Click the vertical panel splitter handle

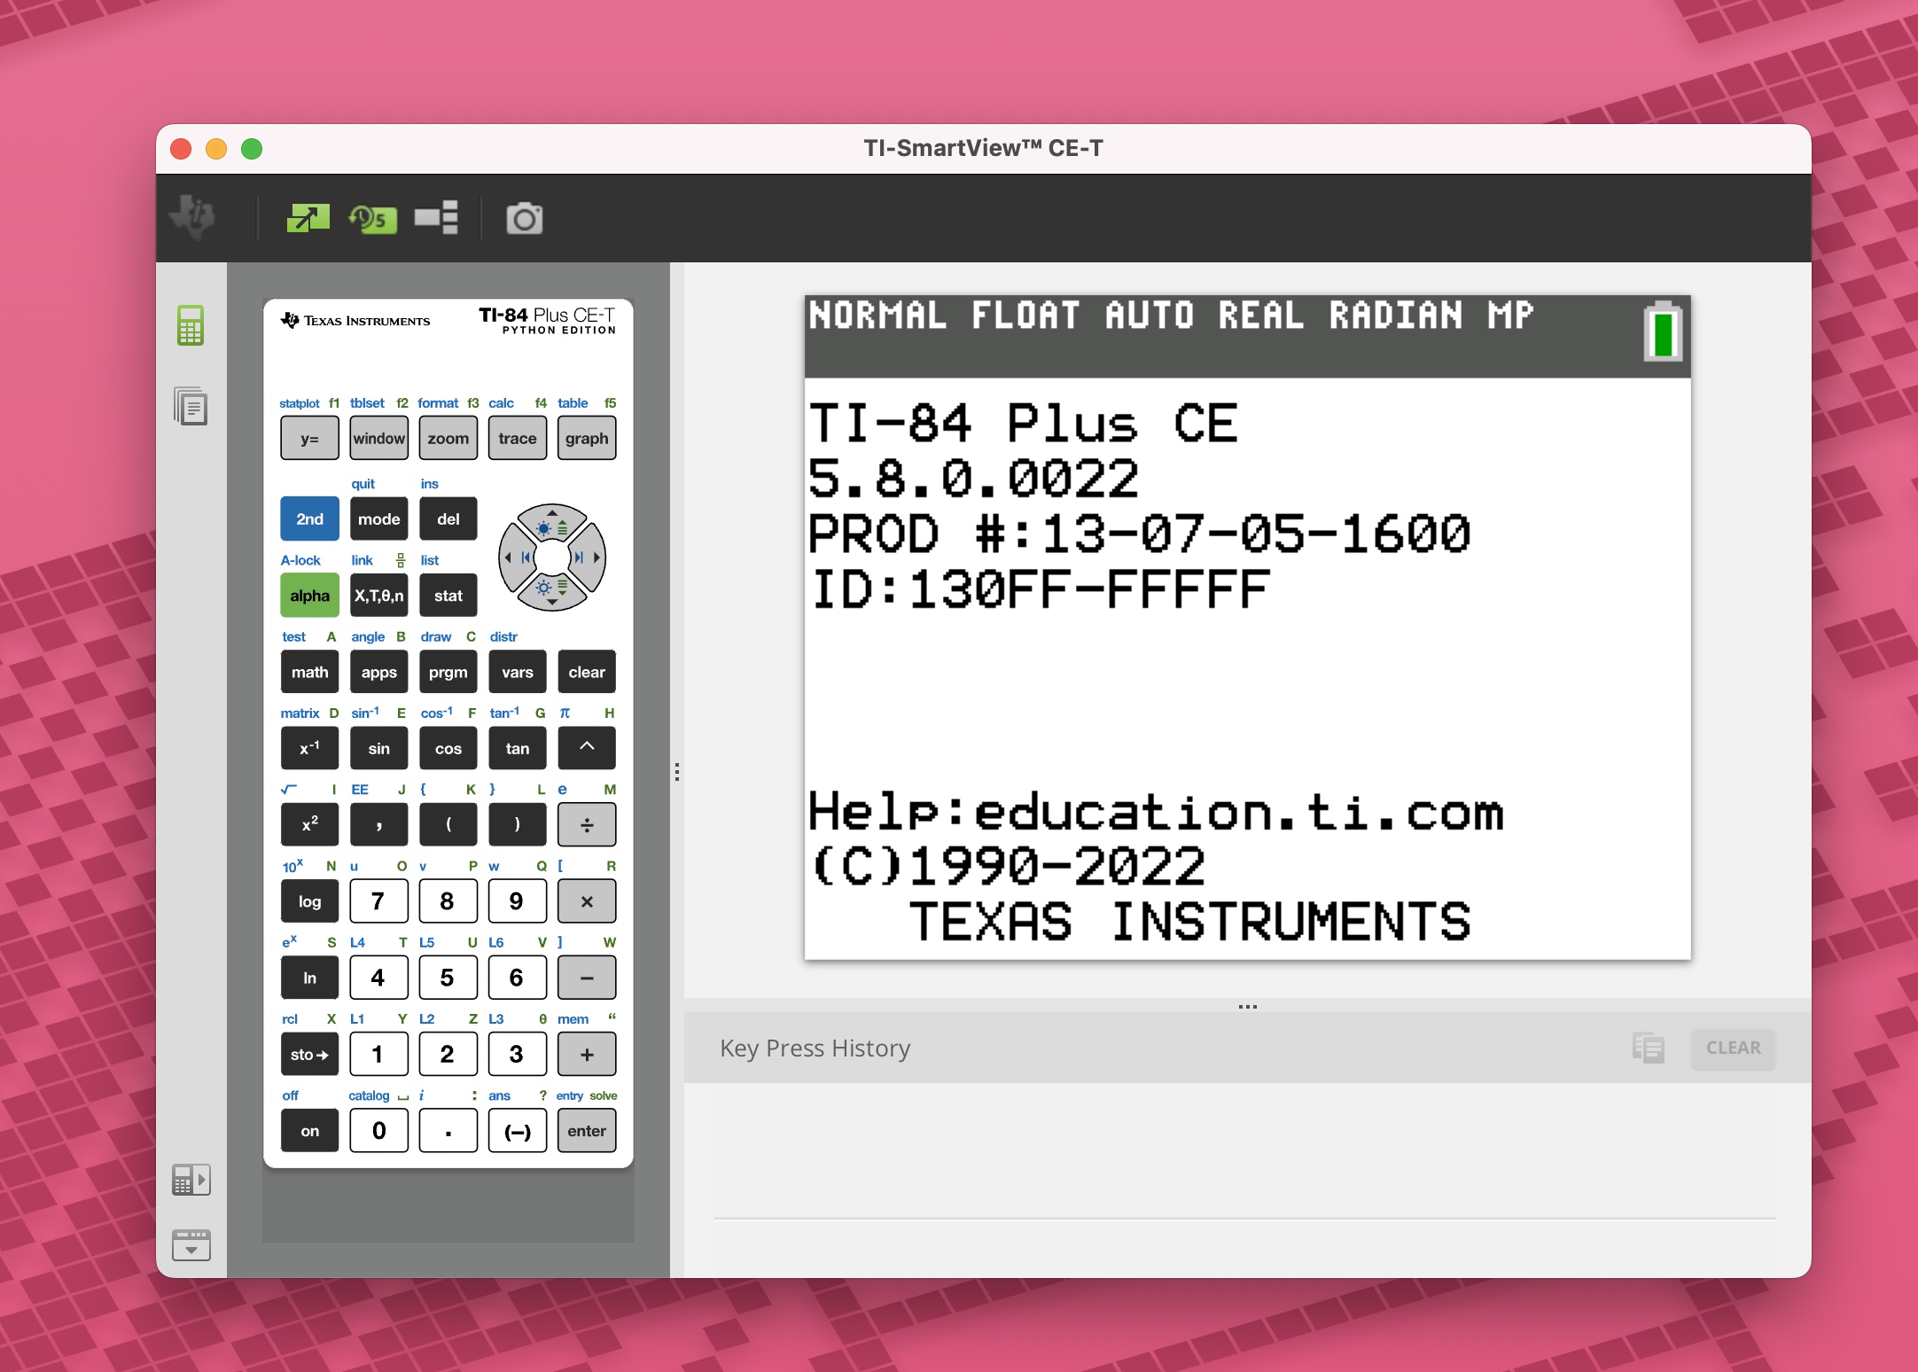pos(677,771)
